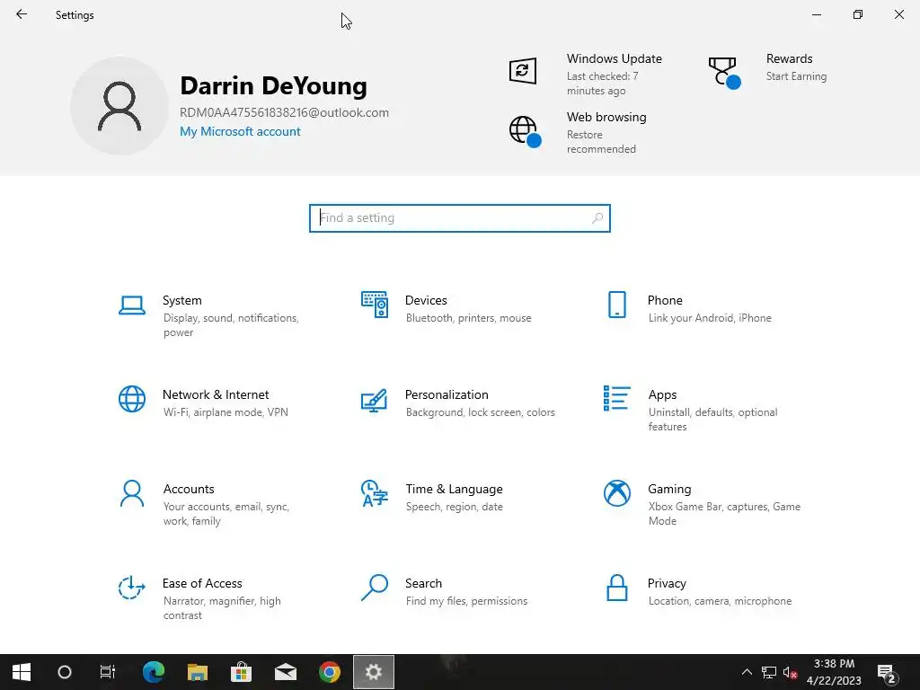This screenshot has height=690, width=920.
Task: Click "Background, lock screen, colors" description
Action: click(x=480, y=412)
